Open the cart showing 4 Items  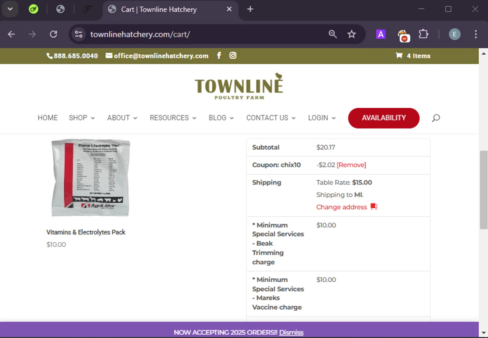tap(413, 56)
